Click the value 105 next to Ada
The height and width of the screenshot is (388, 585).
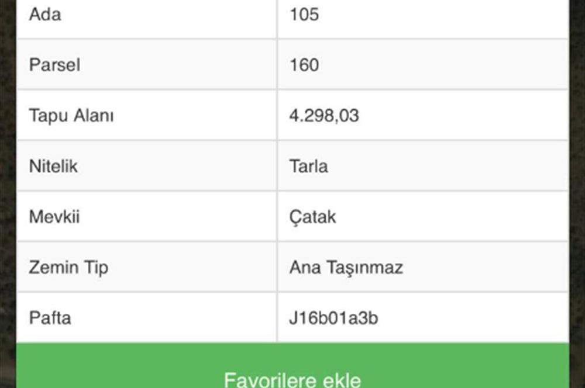303,15
